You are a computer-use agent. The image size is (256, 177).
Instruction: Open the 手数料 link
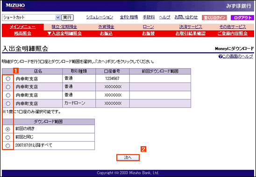[x=149, y=17]
